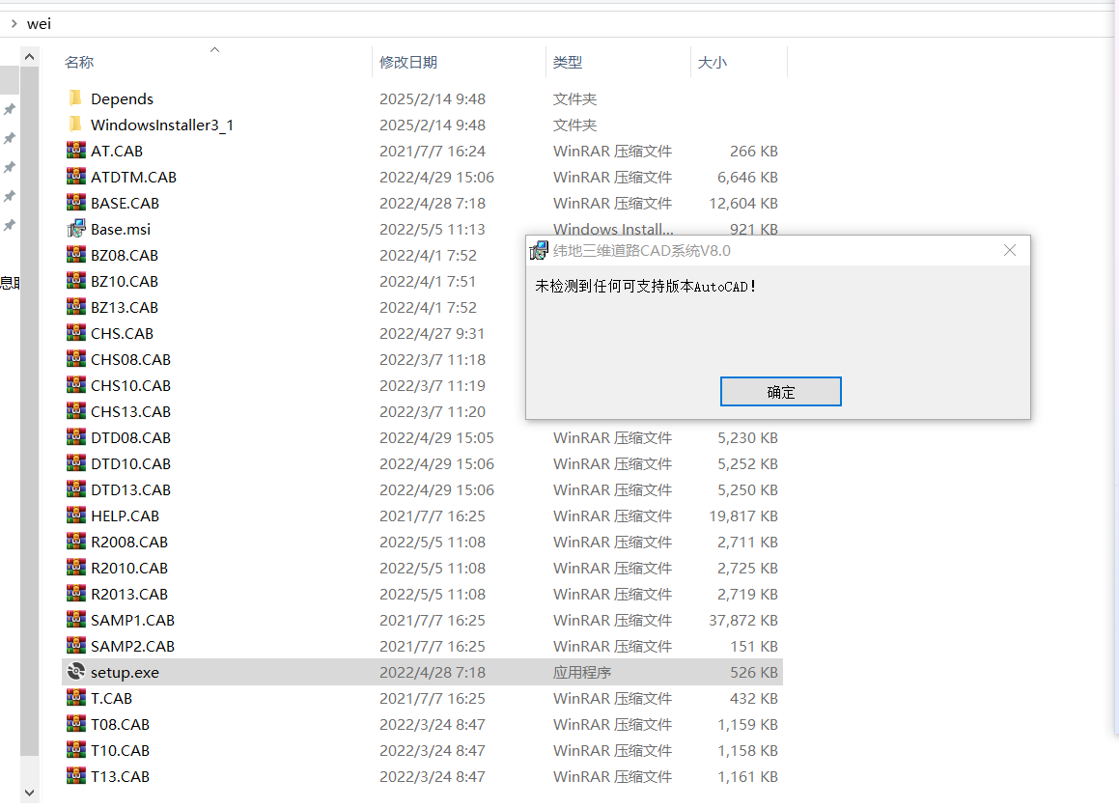Select the WindowsInstaller3_1 folder icon
Image resolution: width=1119 pixels, height=808 pixels.
pyautogui.click(x=76, y=125)
